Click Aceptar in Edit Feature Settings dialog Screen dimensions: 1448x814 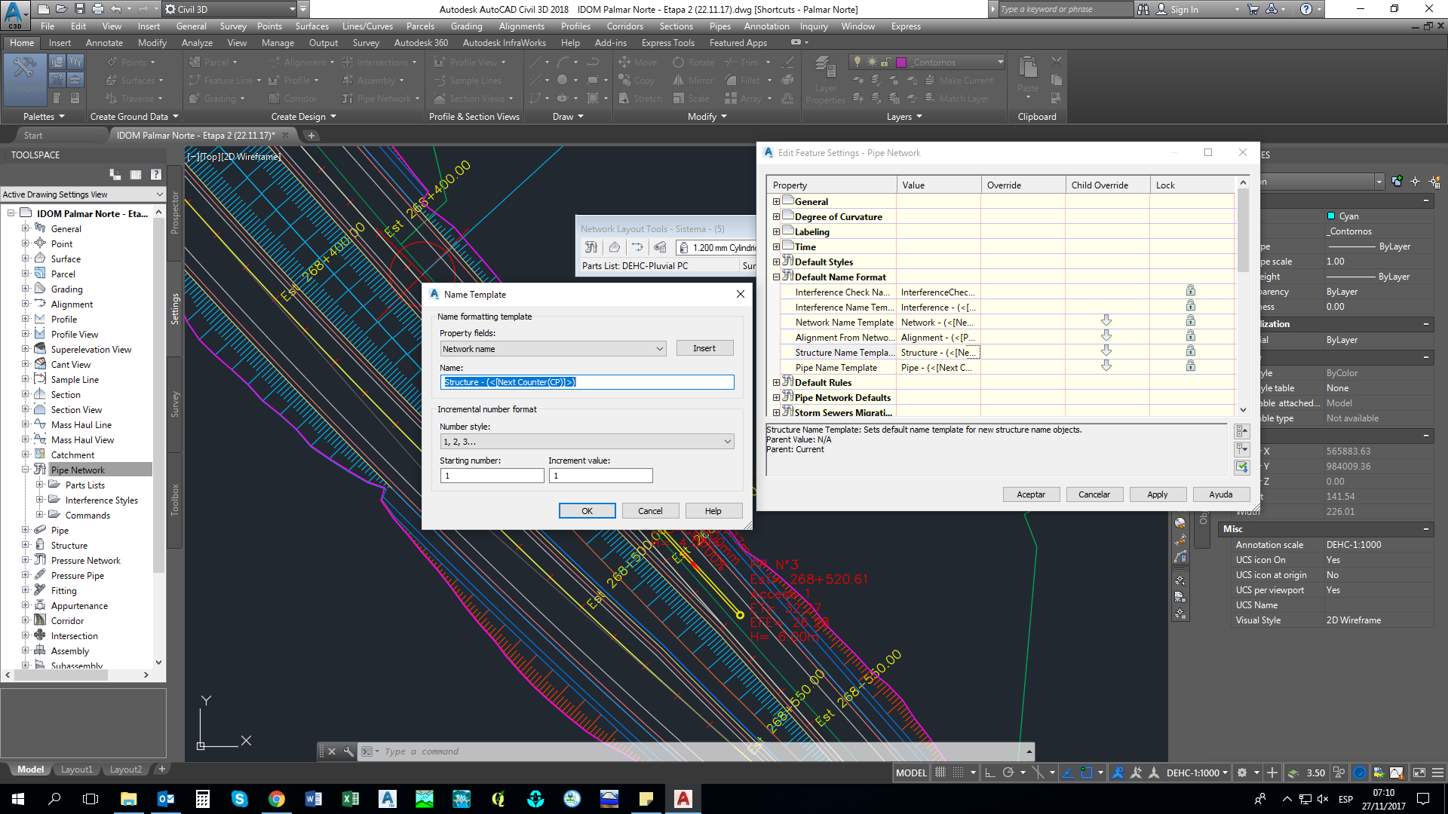click(x=1031, y=494)
